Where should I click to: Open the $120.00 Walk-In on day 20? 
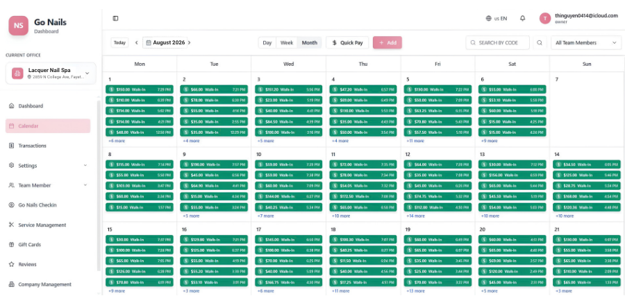512,272
